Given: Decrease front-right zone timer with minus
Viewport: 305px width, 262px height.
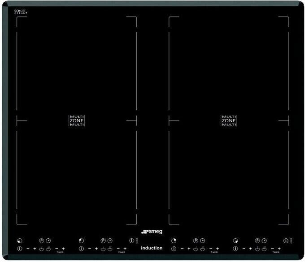Looking at the screenshot, I should point(272,249).
